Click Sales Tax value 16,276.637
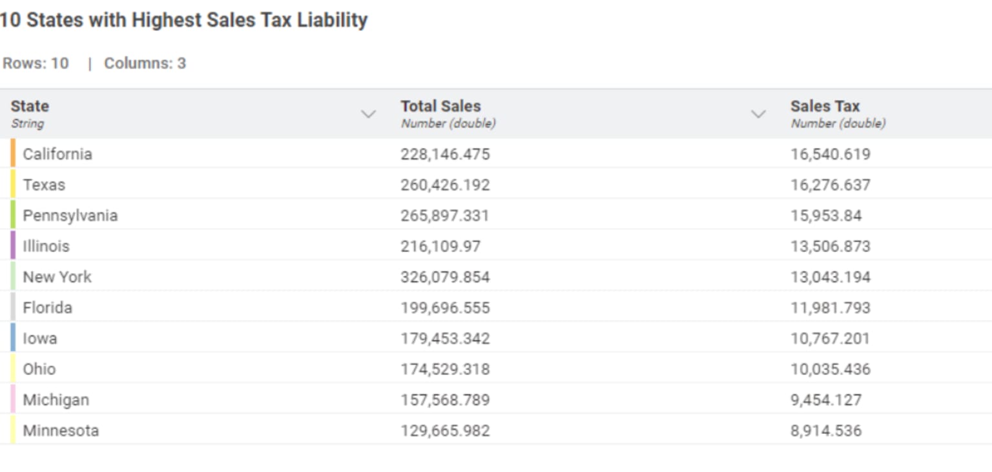Screen dimensions: 992x472 point(831,185)
